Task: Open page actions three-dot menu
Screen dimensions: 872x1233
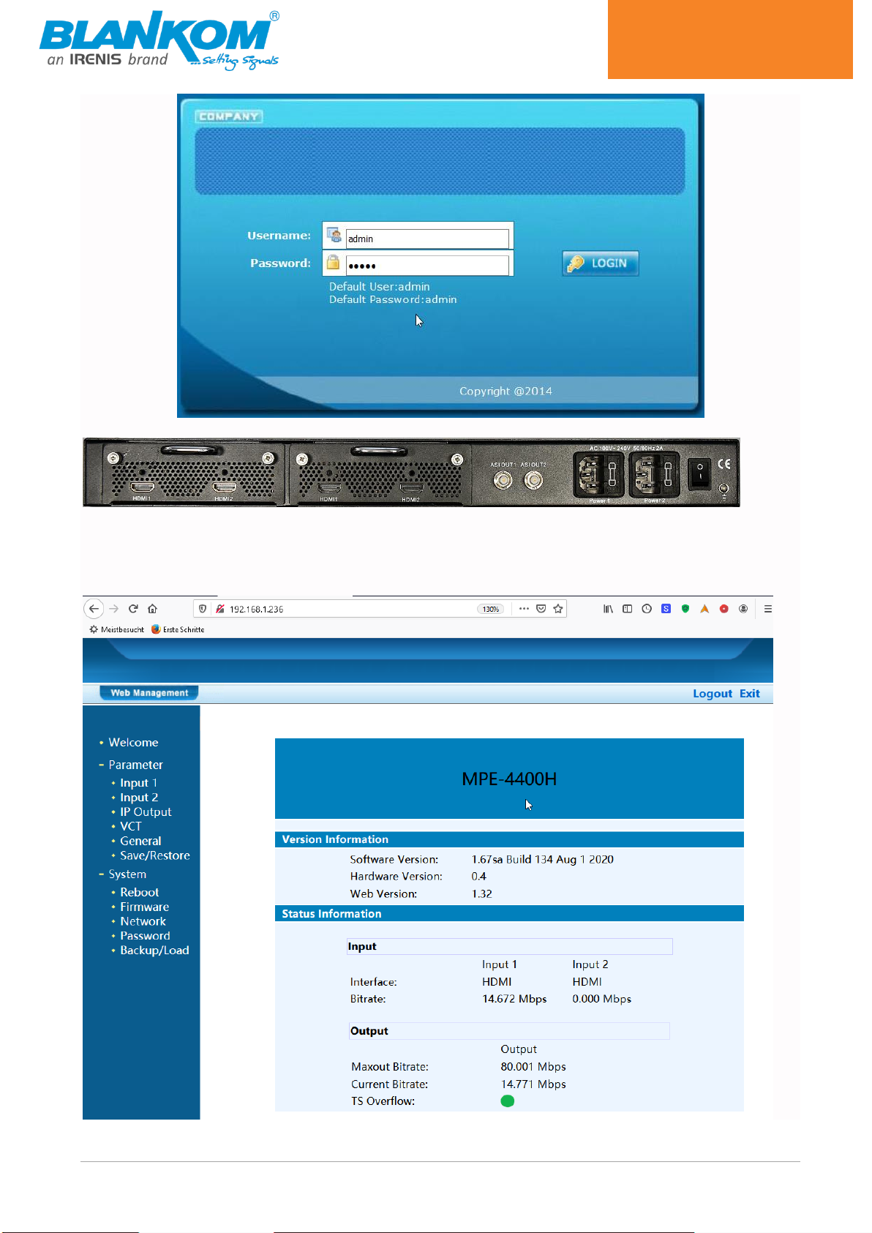Action: [x=524, y=609]
